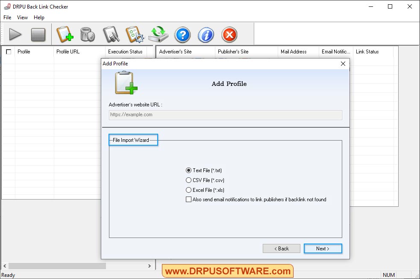Click the Advertiser's website URL field

point(225,115)
